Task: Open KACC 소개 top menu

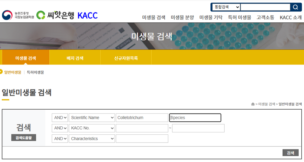Action: [x=291, y=17]
